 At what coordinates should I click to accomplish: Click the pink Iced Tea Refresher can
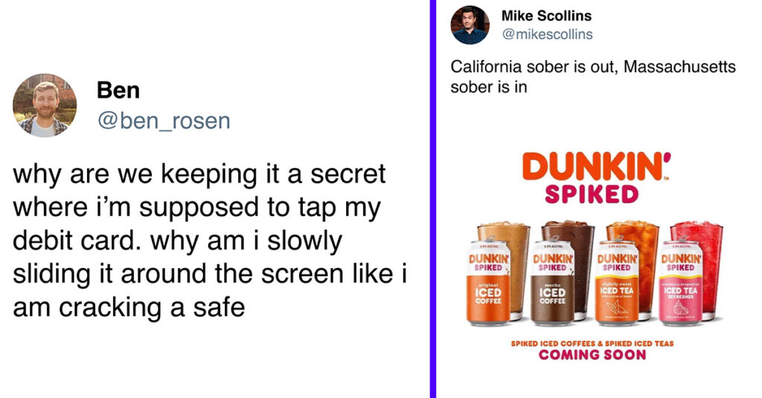pyautogui.click(x=680, y=282)
